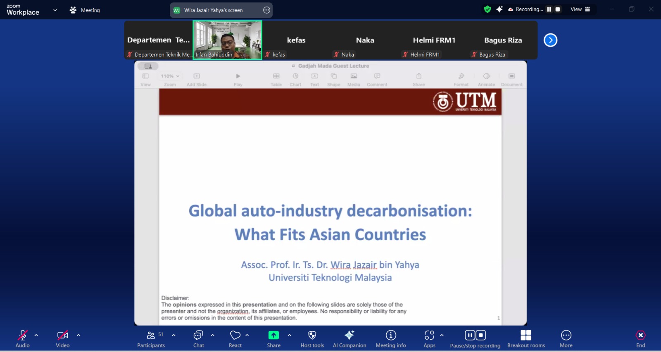Pause the recording in the top bar
This screenshot has width=661, height=352.
(549, 9)
